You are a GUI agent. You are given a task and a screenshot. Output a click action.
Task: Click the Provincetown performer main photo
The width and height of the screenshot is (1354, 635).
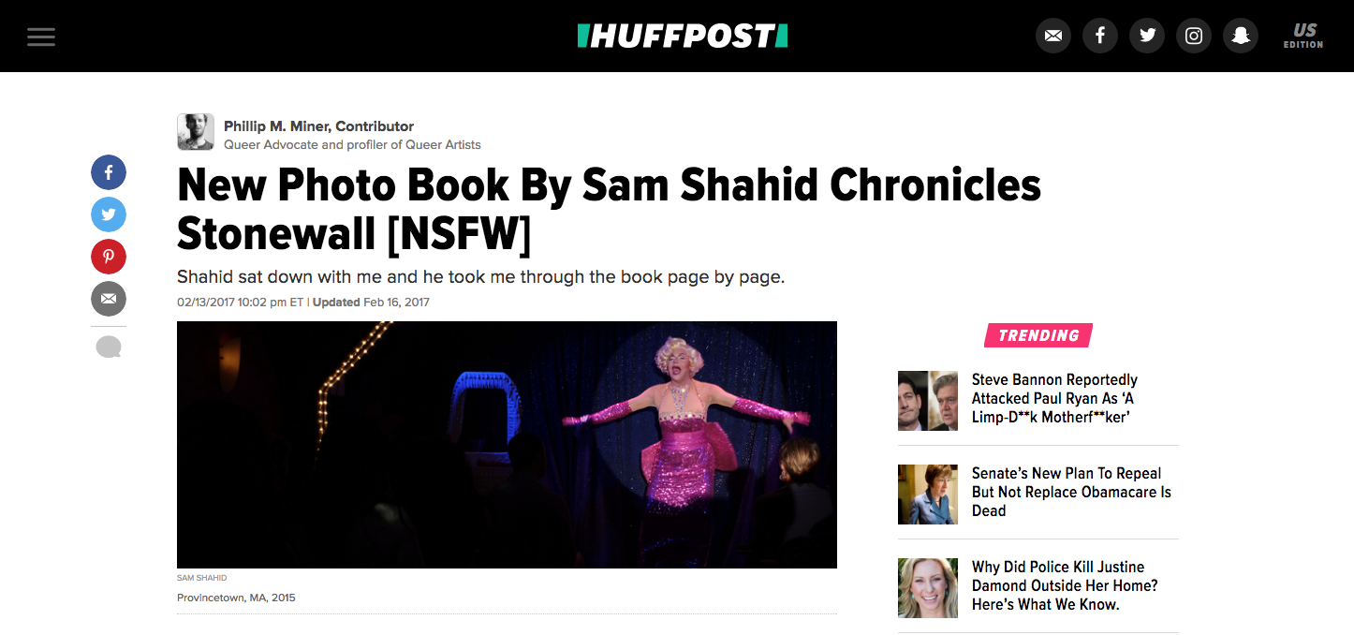[507, 445]
